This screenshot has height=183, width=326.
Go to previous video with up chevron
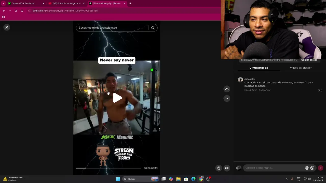227,89
